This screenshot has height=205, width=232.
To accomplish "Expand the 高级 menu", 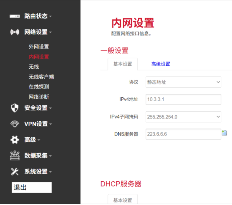I will 32,140.
